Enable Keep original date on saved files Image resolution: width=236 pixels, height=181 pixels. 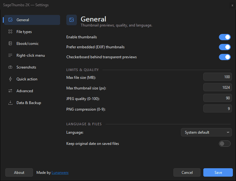tap(225, 144)
